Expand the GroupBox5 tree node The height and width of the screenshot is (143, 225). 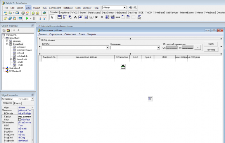[x=10, y=59]
